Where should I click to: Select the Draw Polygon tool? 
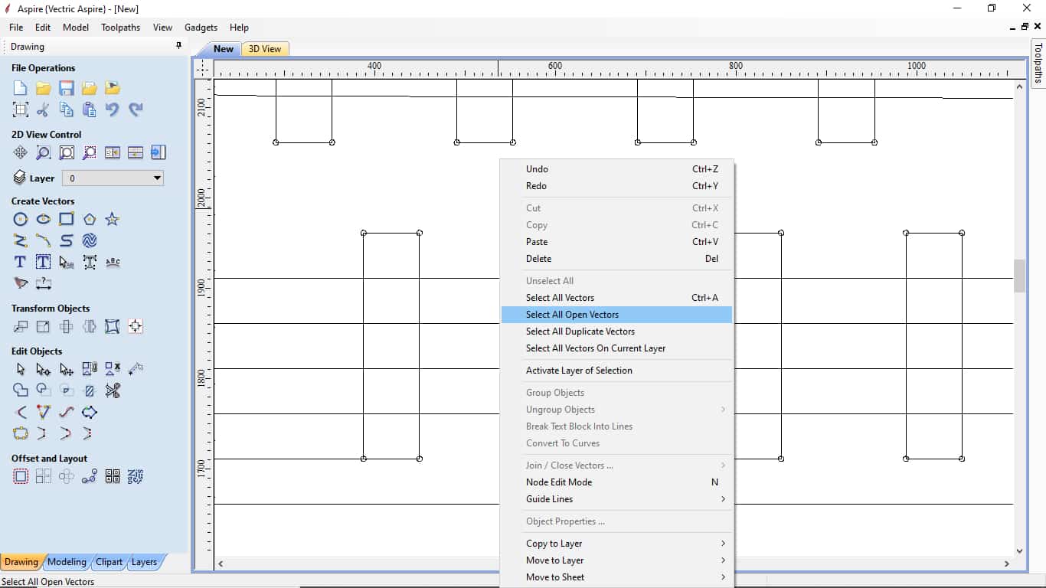point(90,219)
